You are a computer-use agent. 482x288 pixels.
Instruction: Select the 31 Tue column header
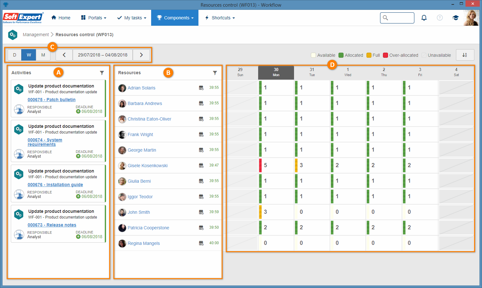[x=312, y=72]
